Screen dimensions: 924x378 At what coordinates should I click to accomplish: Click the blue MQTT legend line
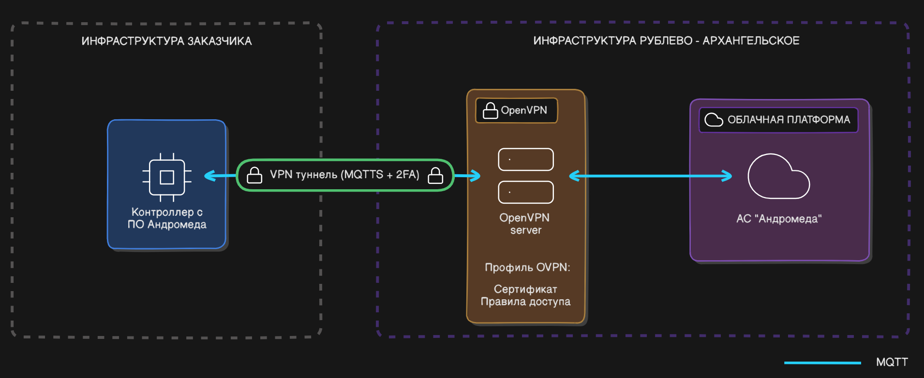pyautogui.click(x=822, y=363)
